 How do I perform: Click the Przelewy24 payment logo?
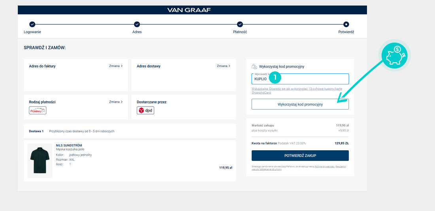tap(38, 110)
